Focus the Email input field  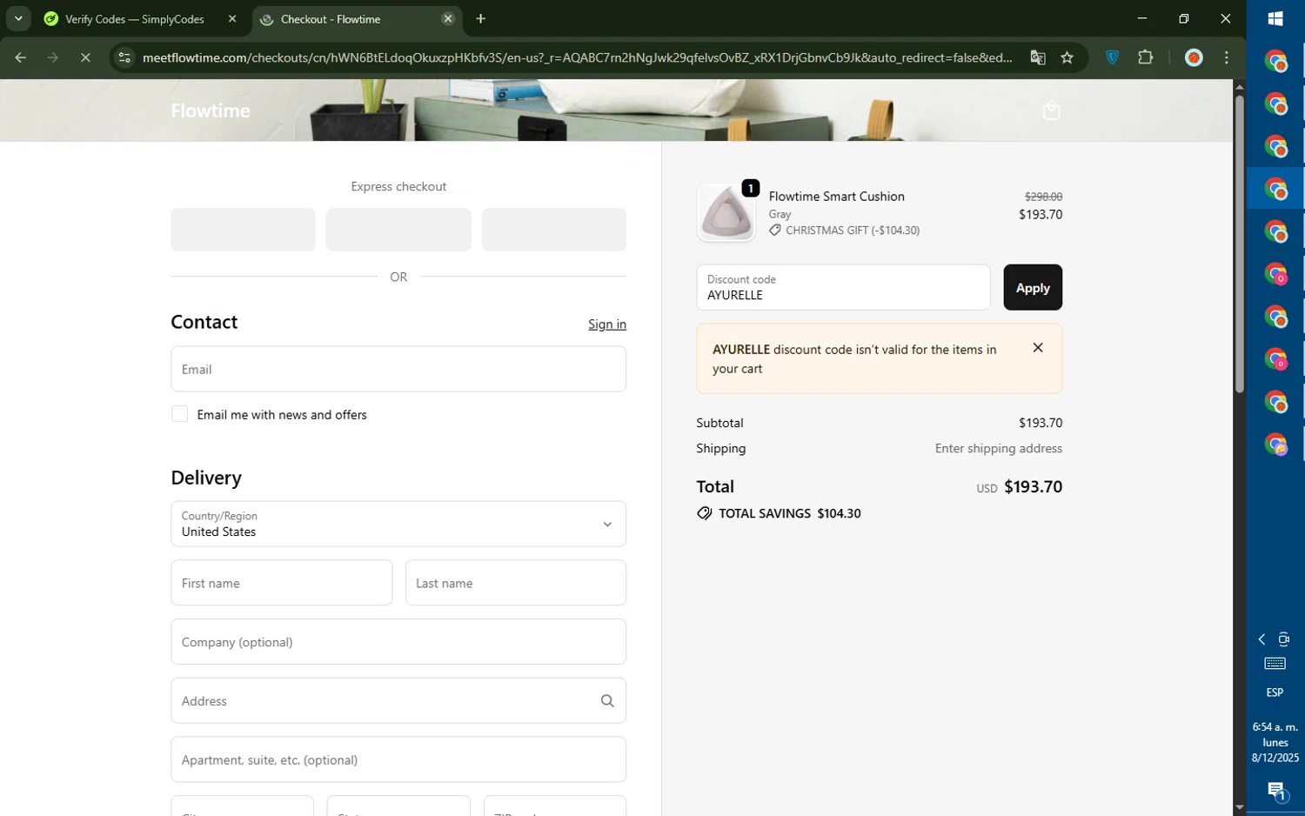coord(398,369)
